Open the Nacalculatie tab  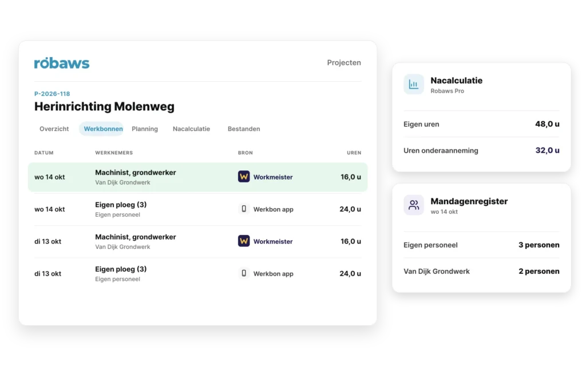coord(191,129)
